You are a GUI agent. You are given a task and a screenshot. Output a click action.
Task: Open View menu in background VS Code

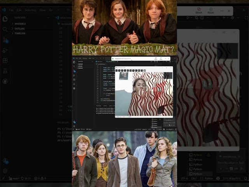[42, 10]
